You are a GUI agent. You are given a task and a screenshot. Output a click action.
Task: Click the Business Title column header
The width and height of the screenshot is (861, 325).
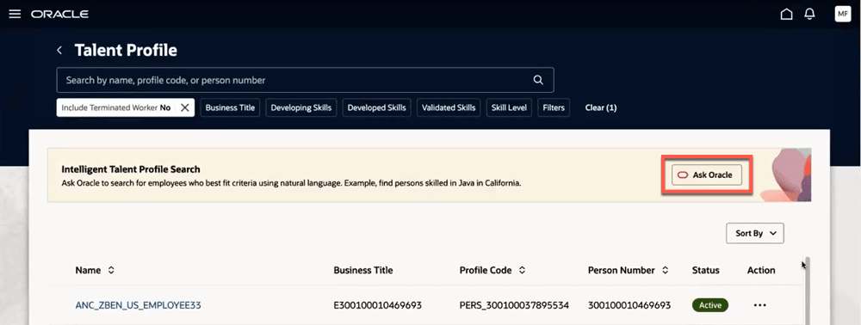point(363,270)
